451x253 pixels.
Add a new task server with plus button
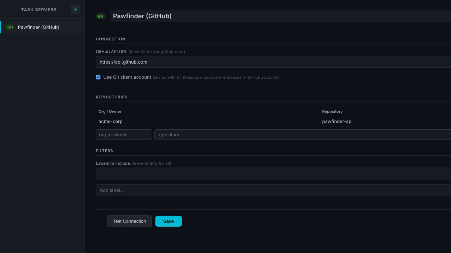click(x=75, y=9)
